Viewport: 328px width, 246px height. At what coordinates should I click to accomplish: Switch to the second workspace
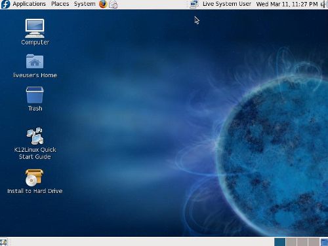(291, 242)
